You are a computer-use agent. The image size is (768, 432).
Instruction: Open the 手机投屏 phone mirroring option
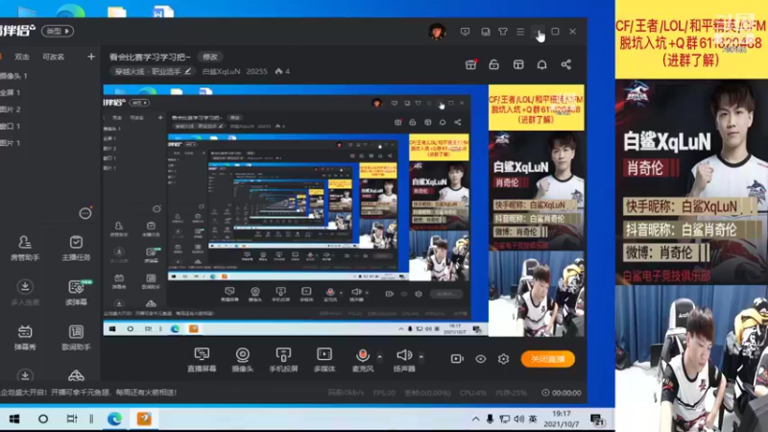283,360
